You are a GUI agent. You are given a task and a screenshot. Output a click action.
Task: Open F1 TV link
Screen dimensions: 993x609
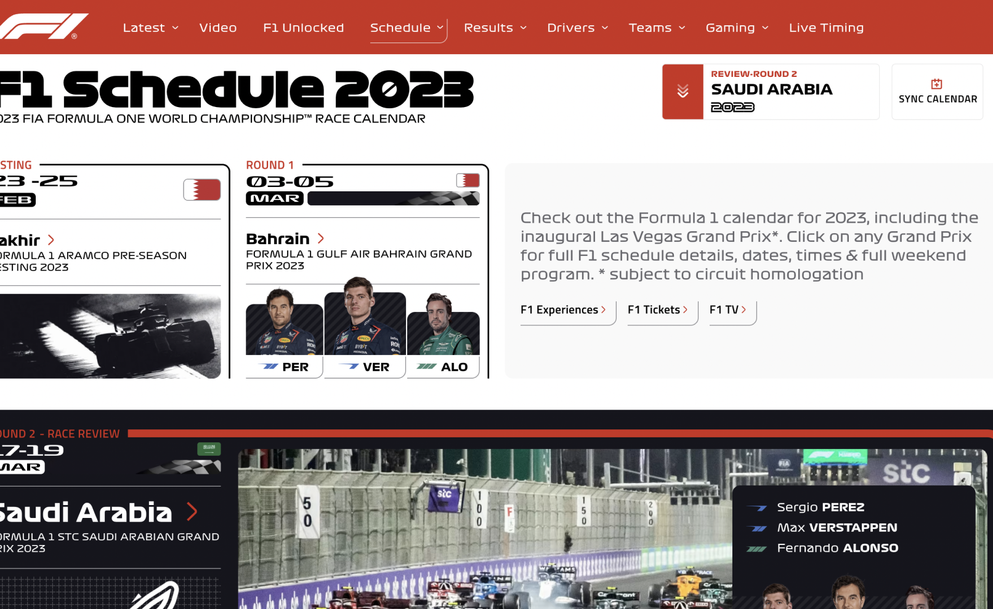(x=724, y=309)
